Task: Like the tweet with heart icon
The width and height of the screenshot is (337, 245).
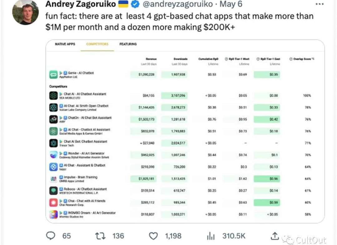Action: (153, 236)
